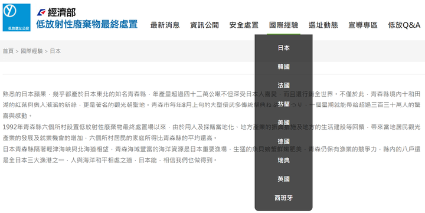Click 日本 in the breadcrumb
The height and width of the screenshot is (213, 425).
55,51
